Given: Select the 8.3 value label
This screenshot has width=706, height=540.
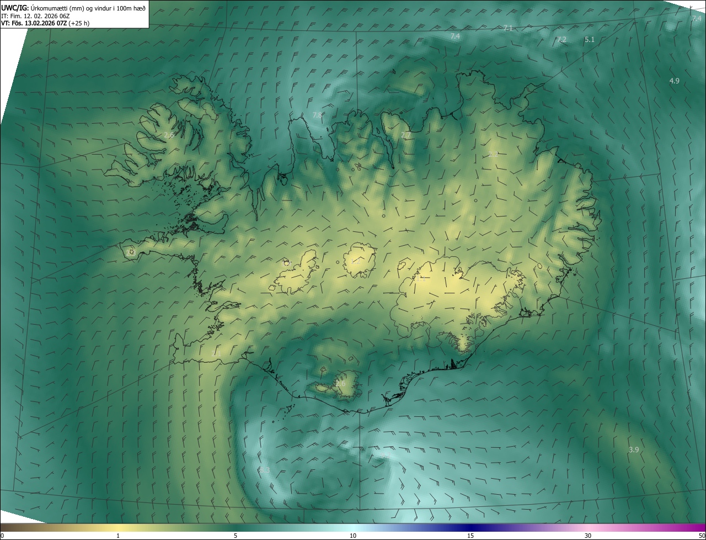Looking at the screenshot, I should point(265,470).
